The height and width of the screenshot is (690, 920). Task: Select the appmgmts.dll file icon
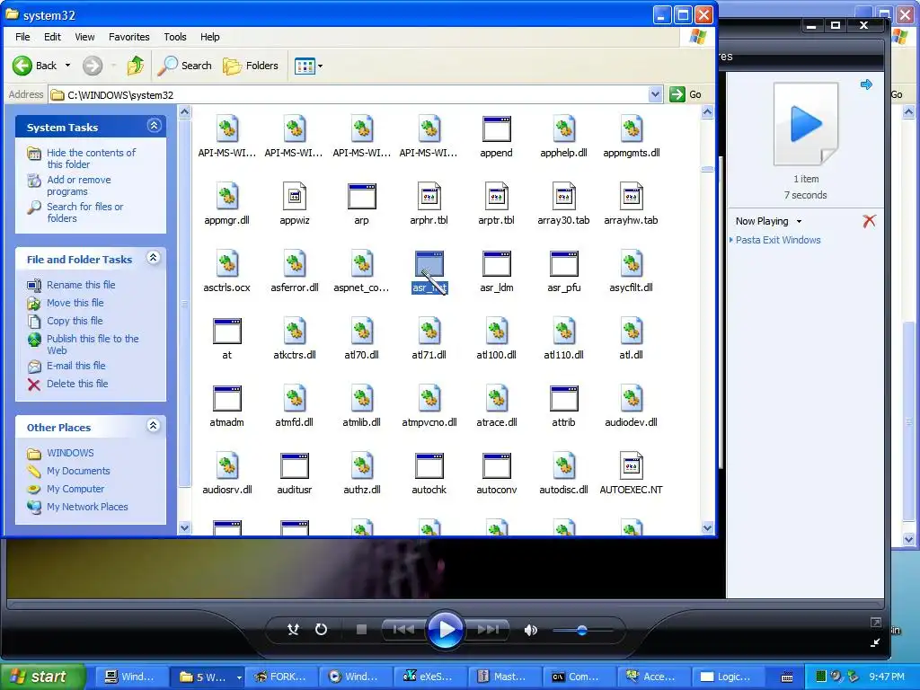coord(632,129)
